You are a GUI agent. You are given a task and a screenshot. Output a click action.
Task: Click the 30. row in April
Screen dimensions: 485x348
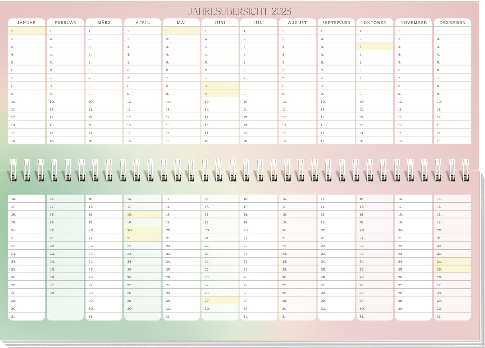click(x=143, y=309)
